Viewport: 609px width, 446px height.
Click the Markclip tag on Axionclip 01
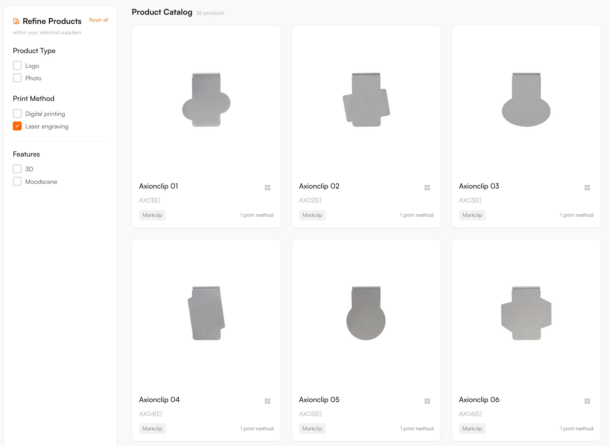[153, 215]
